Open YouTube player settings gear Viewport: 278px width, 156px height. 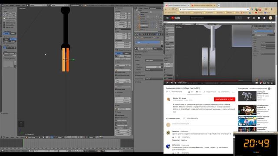click(x=261, y=83)
